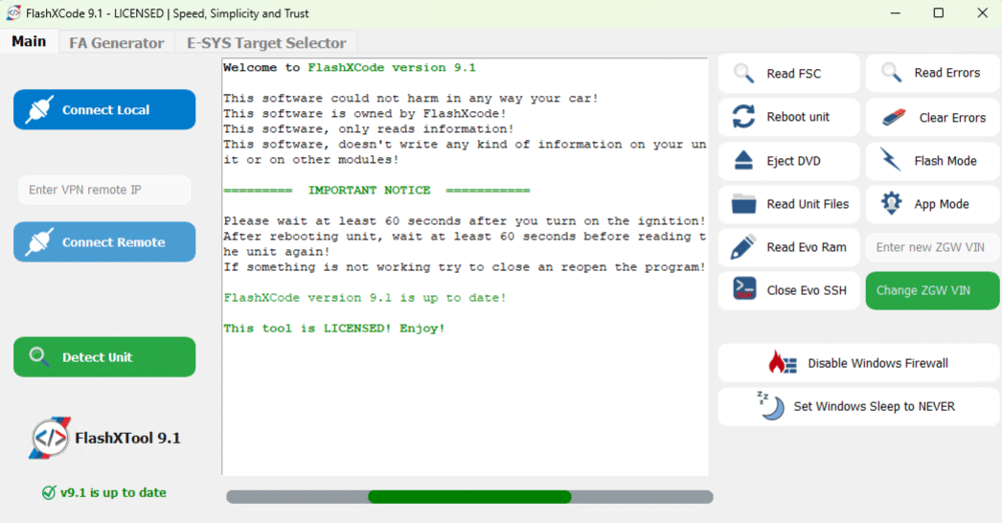Click the Enter VPN remote IP field
Viewport: 1002px width, 523px height.
pyautogui.click(x=104, y=190)
